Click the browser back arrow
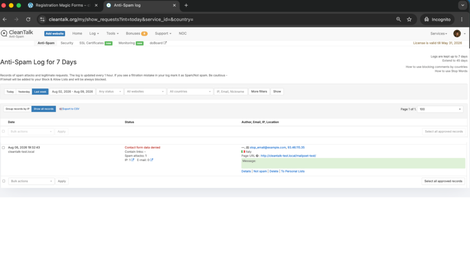Viewport: 470px width, 264px height. (x=5, y=19)
